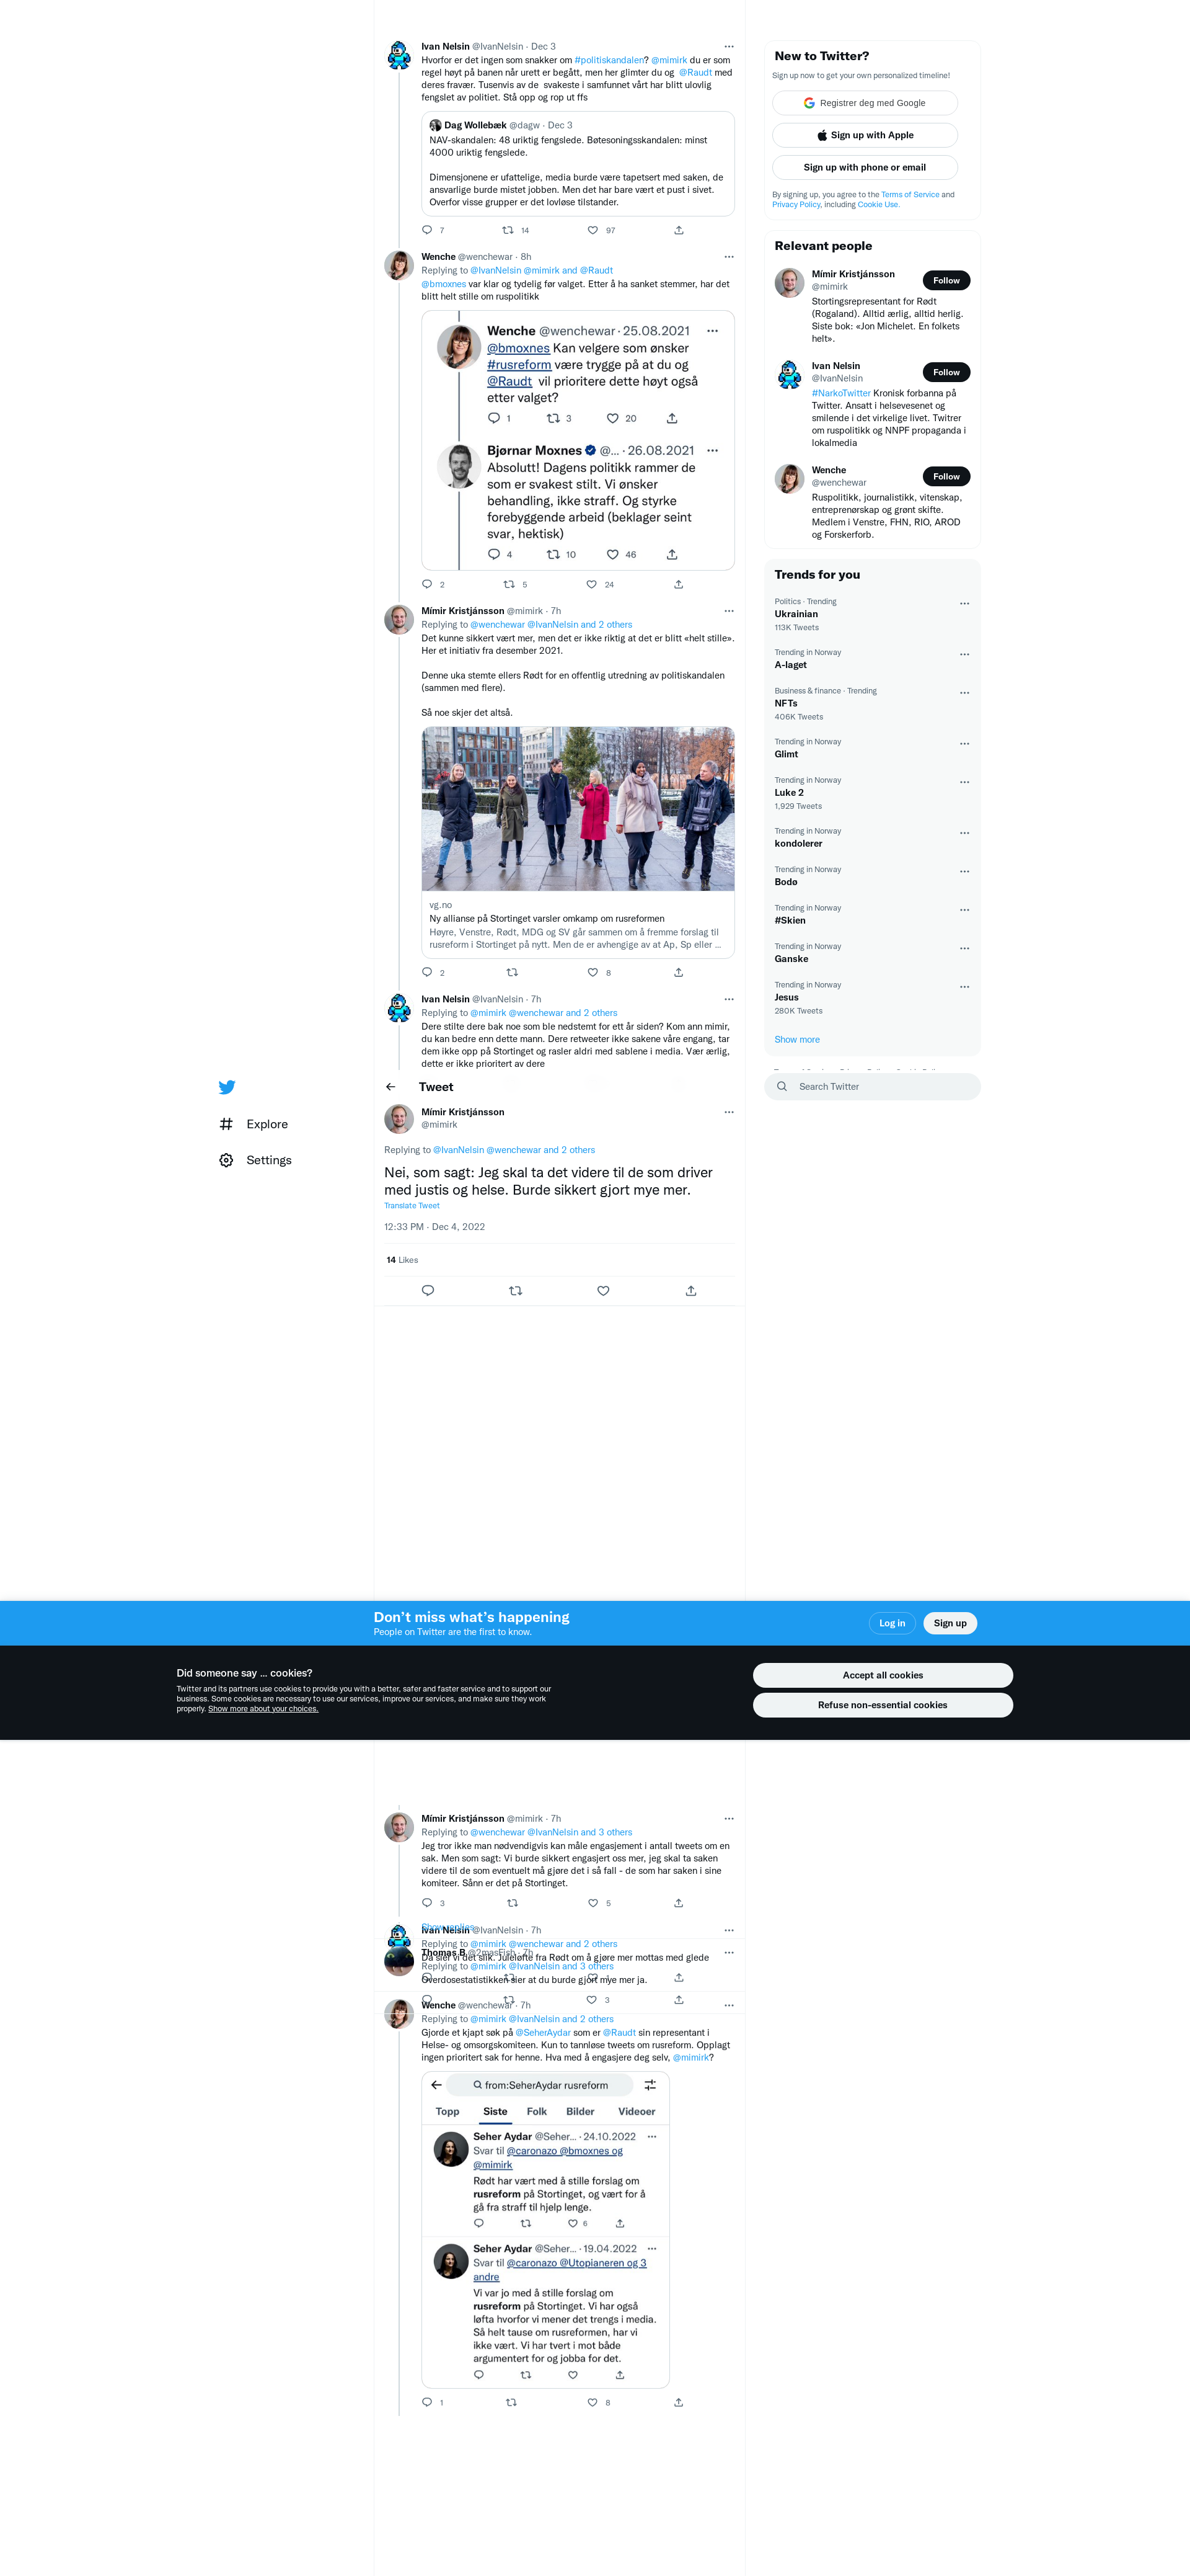Retweet Wenche's 8h reply with 5 retweets
This screenshot has width=1190, height=2576.
tap(509, 584)
